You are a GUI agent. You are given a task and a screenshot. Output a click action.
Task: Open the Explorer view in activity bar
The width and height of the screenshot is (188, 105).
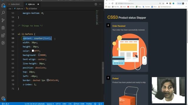3,5
